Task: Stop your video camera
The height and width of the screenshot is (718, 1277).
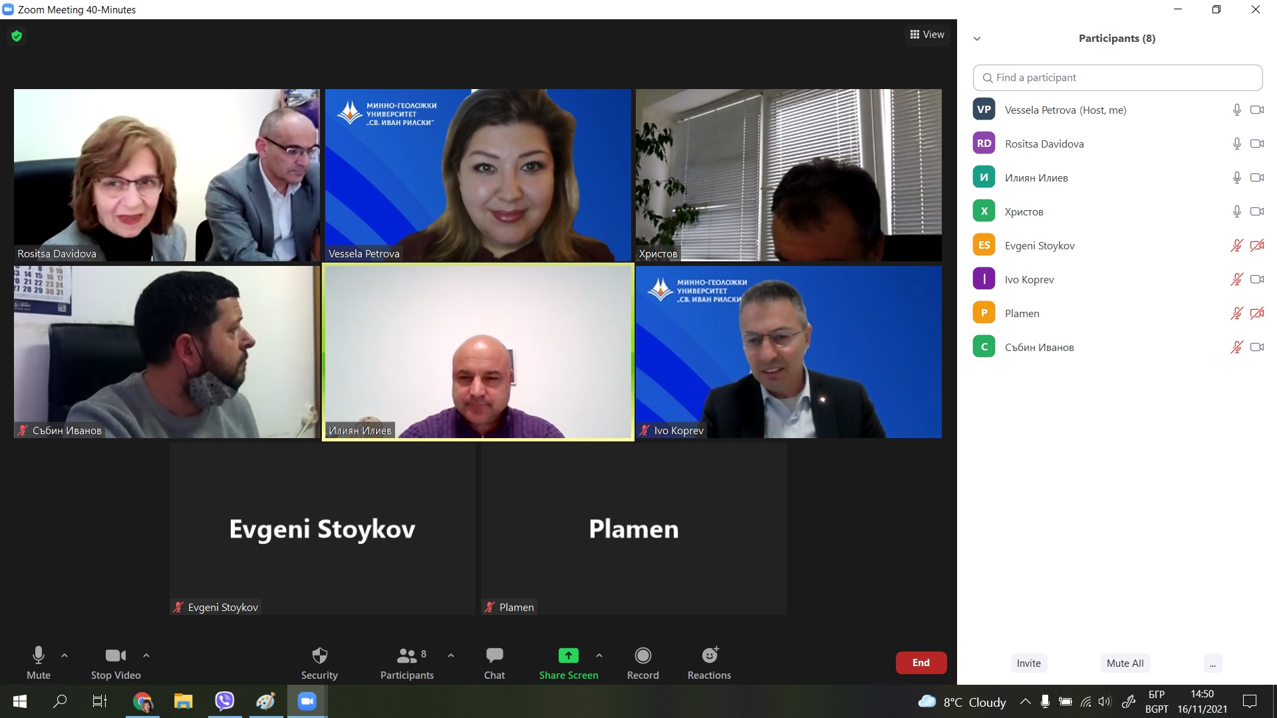Action: pyautogui.click(x=116, y=656)
